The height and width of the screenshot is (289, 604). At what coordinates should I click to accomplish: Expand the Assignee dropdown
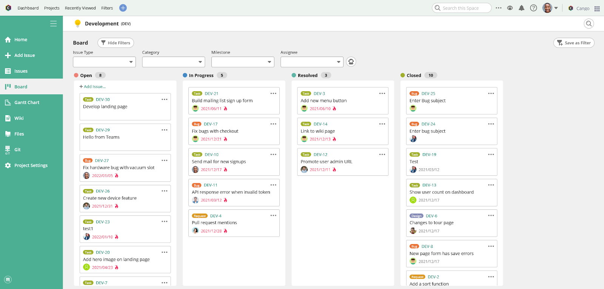tap(312, 62)
